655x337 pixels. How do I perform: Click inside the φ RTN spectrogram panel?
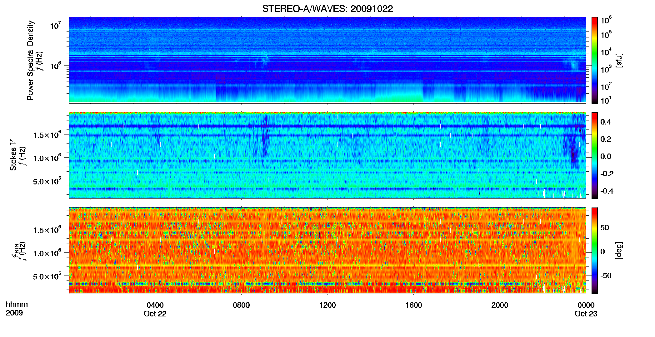327,251
